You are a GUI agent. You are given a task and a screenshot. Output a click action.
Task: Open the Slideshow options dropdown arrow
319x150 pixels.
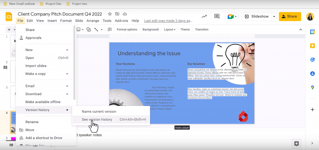(274, 16)
